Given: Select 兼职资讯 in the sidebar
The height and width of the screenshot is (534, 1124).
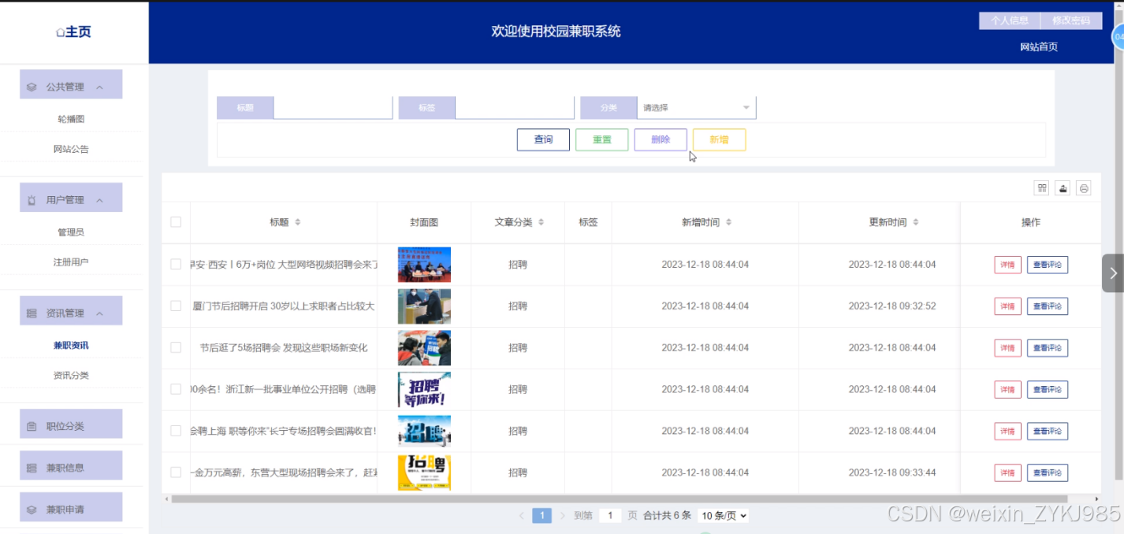Looking at the screenshot, I should (71, 346).
